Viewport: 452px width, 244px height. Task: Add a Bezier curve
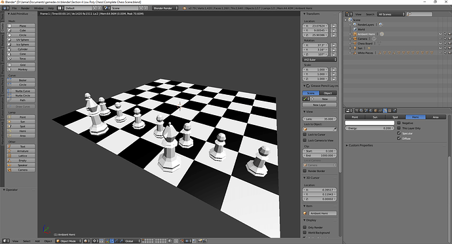[21, 80]
